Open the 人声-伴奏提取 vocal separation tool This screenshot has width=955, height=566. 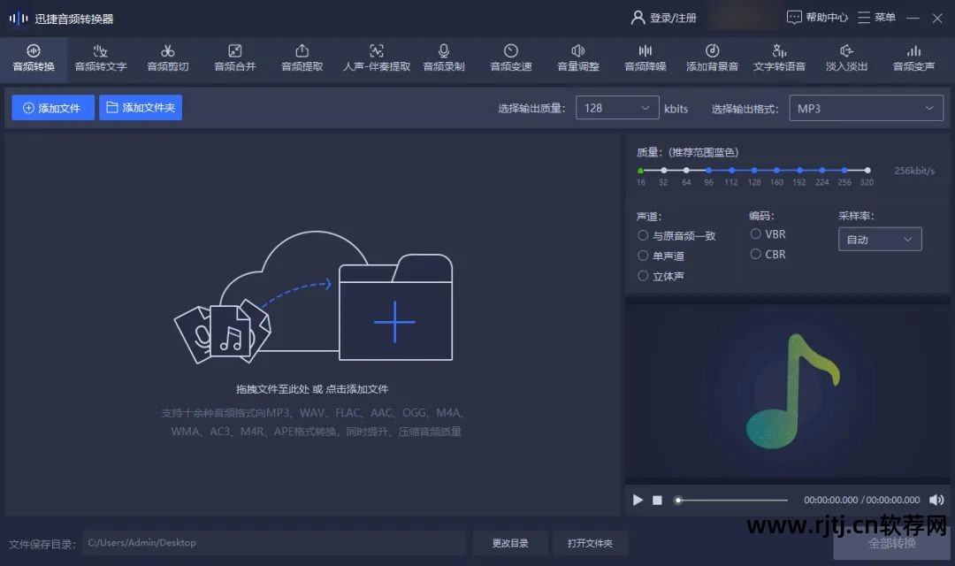pyautogui.click(x=376, y=58)
